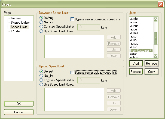165x119 pixels.
Task: Choose Constant Speed Limit for upload
Action: point(41,80)
